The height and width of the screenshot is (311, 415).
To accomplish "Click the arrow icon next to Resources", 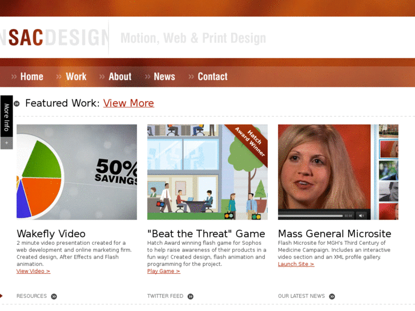I will pyautogui.click(x=54, y=296).
